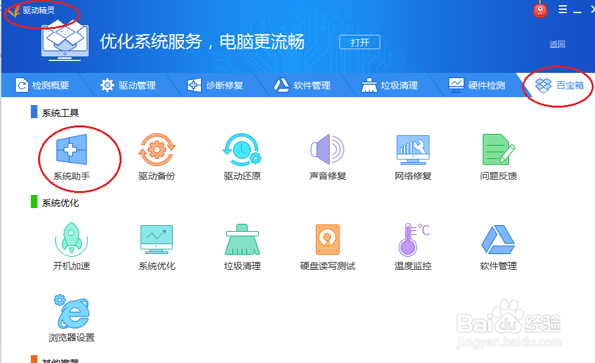Switch to 软件管理 tab in navigation bar
The height and width of the screenshot is (363, 595).
(x=303, y=85)
